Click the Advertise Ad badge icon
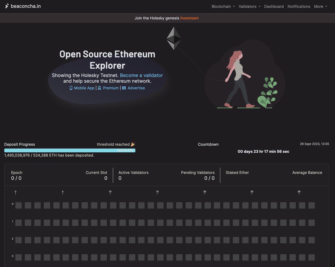Viewport: 335px width, 267px height. pos(124,88)
